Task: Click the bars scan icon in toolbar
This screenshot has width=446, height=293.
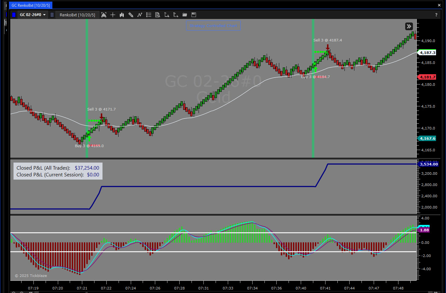Action: [104, 15]
